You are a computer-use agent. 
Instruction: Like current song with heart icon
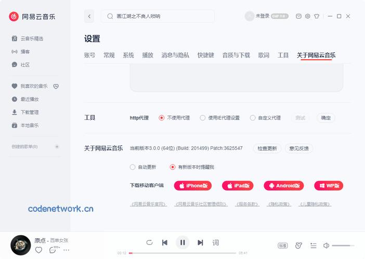click(x=38, y=250)
